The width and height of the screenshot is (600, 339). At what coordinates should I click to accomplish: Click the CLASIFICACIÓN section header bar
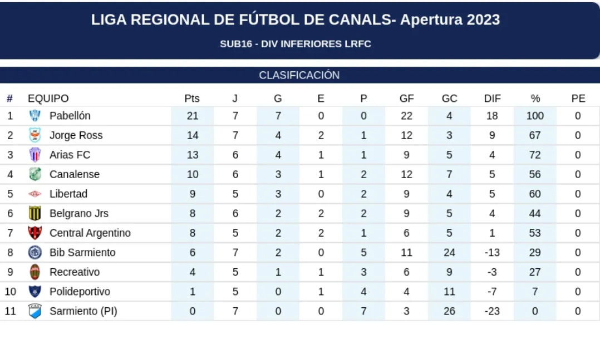point(299,75)
